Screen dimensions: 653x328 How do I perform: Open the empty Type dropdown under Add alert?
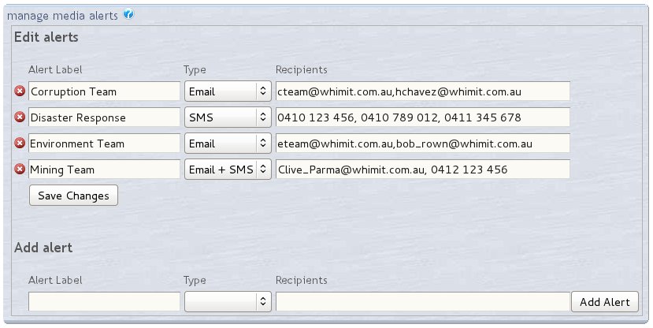[x=228, y=302]
